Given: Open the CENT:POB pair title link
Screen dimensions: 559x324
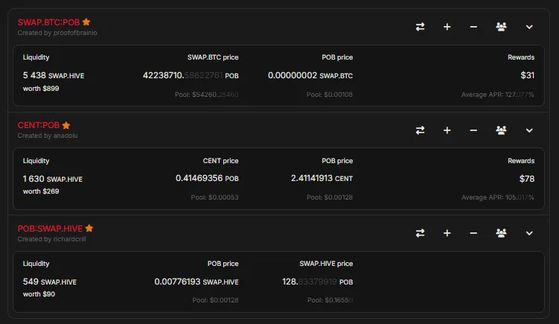Looking at the screenshot, I should tap(39, 125).
